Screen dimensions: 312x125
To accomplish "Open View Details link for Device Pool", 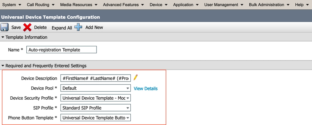I will (x=146, y=88).
